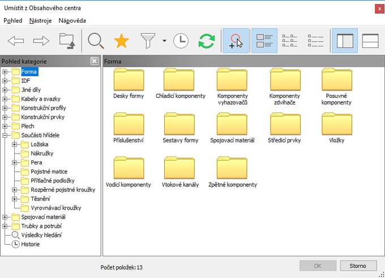Screen dimensions: 385x278
Task: Collapse the Součásti hřídele tree node
Action: (x=6, y=136)
